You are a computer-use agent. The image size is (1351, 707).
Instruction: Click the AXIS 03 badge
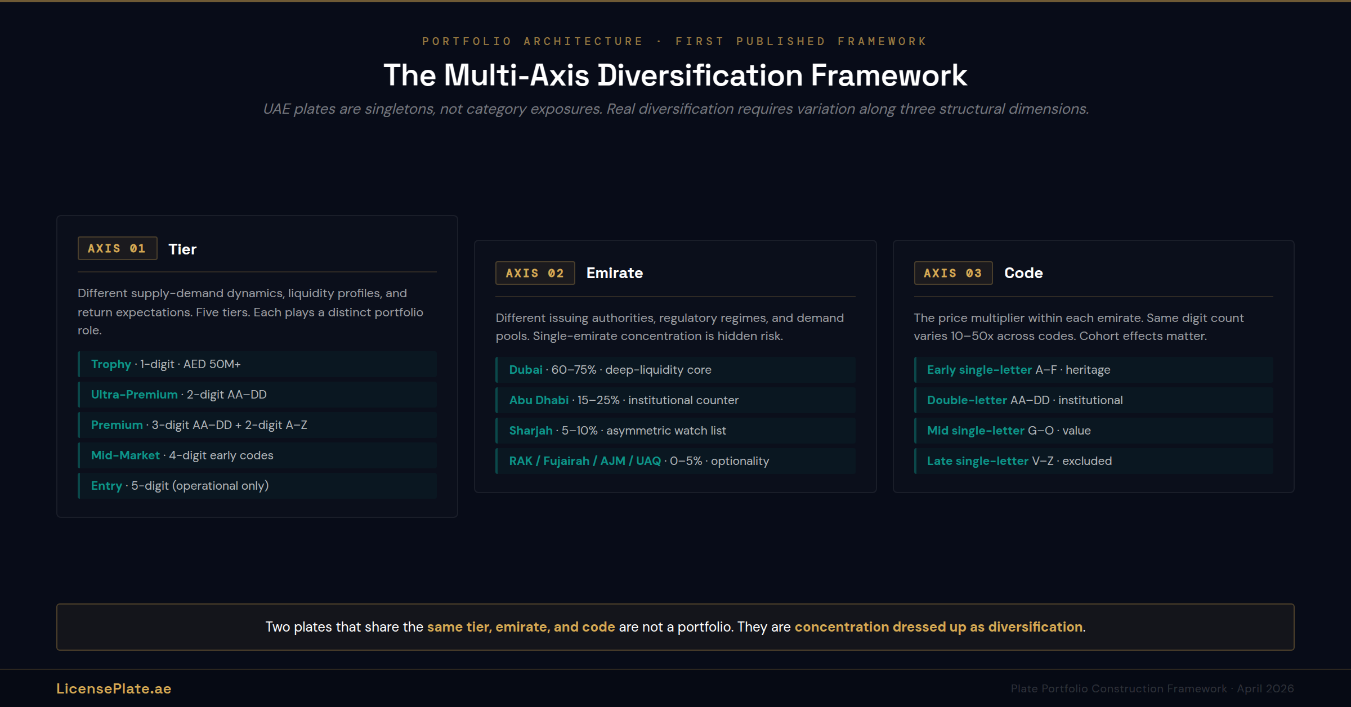coord(953,273)
